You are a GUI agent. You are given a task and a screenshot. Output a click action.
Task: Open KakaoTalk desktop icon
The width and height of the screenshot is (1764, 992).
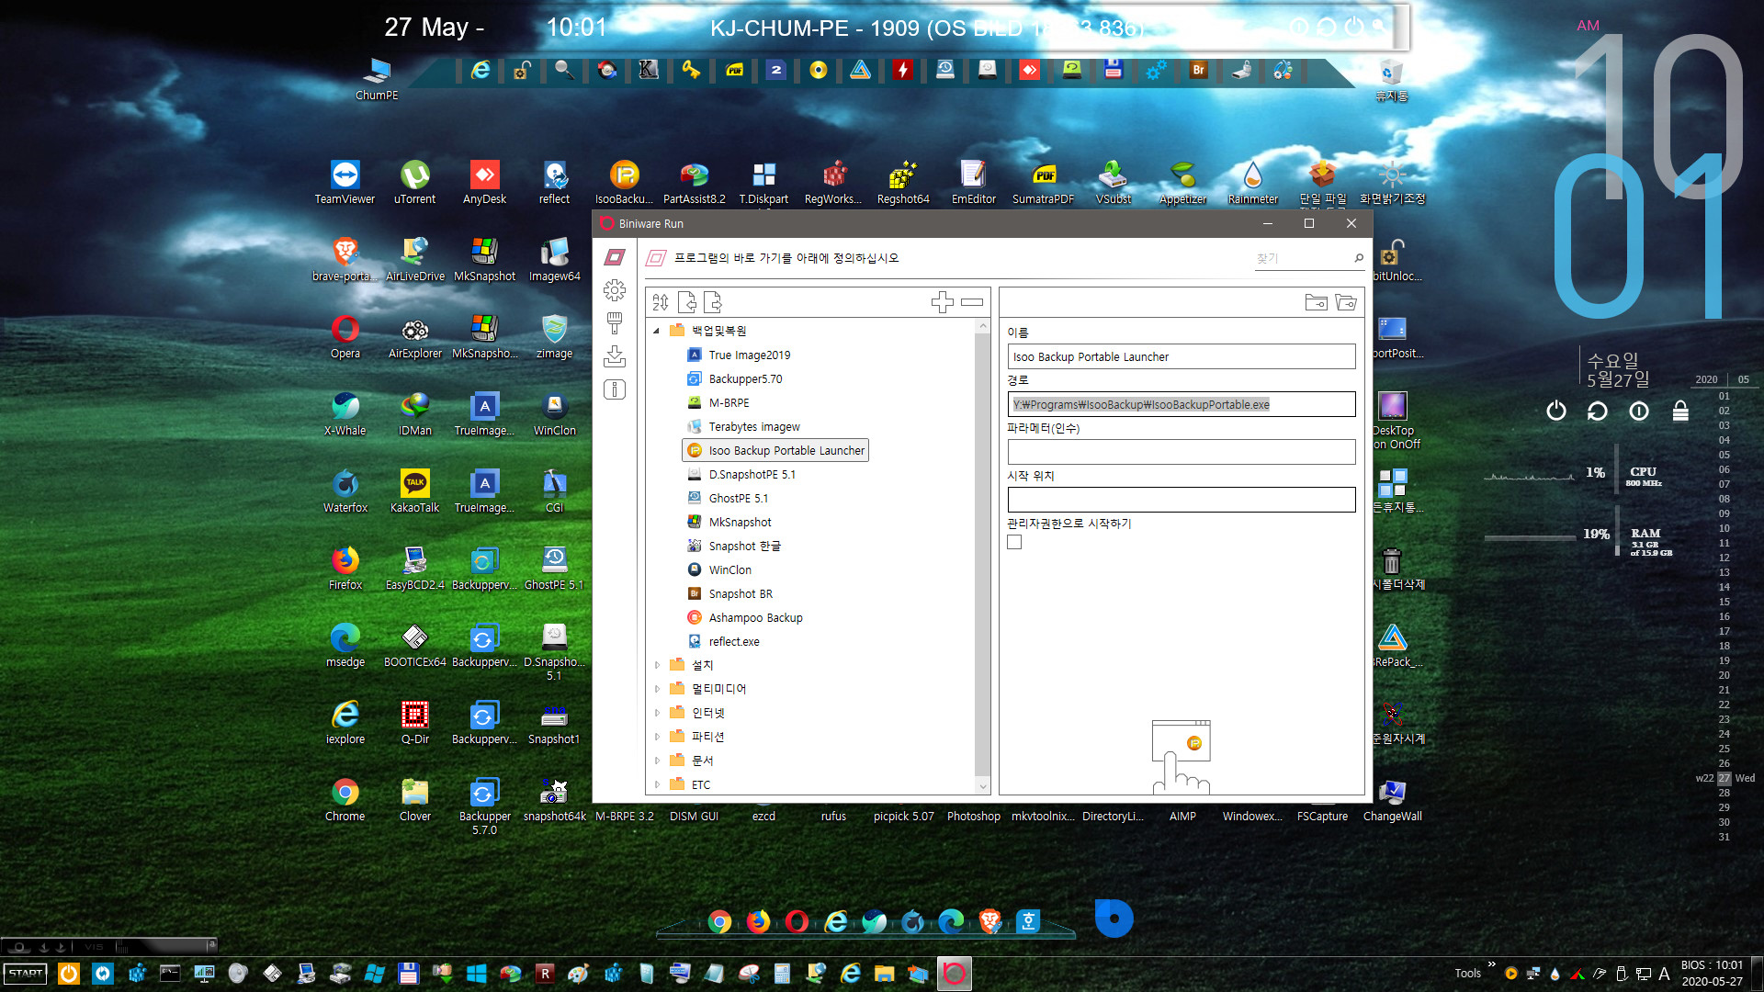[415, 490]
